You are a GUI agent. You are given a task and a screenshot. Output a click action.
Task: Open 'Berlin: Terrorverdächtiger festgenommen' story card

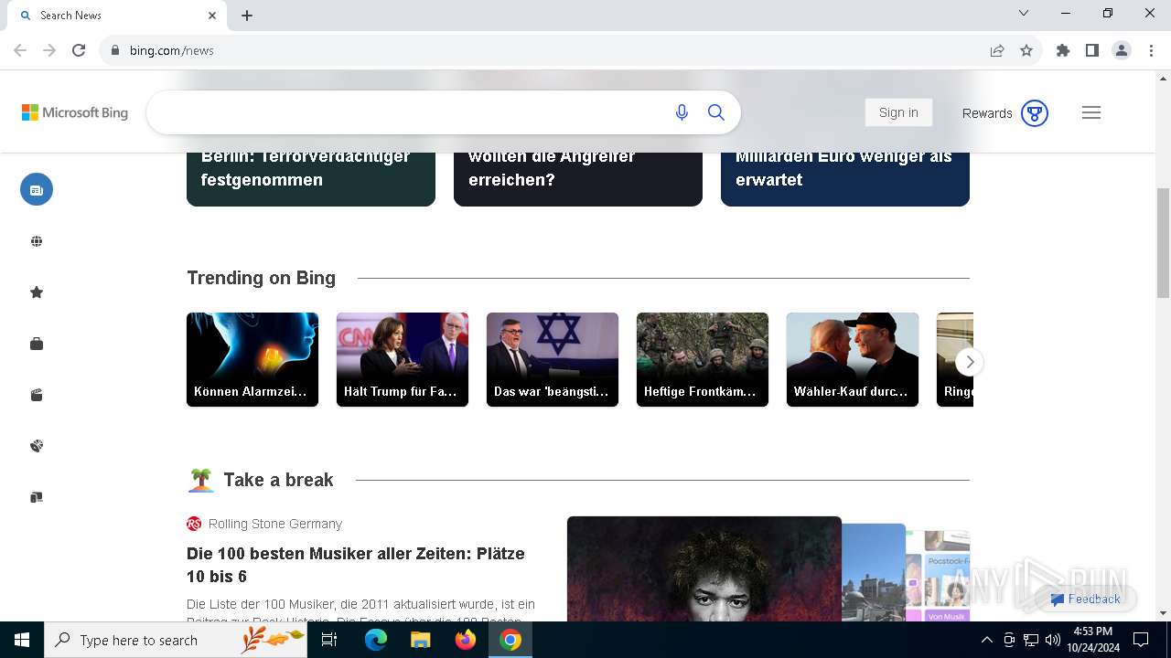tap(311, 179)
